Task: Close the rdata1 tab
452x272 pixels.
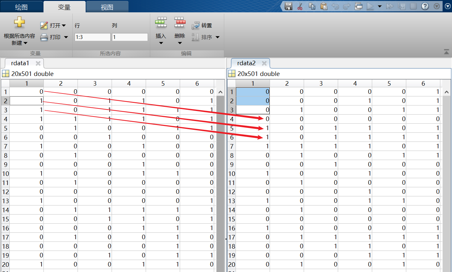Action: [38, 63]
